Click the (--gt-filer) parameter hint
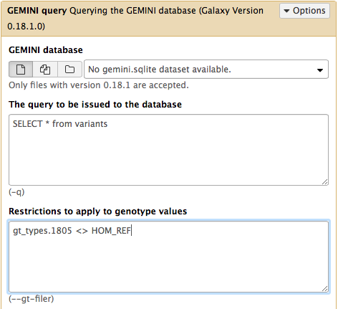Viewport: 338px width, 309px height. [x=32, y=299]
